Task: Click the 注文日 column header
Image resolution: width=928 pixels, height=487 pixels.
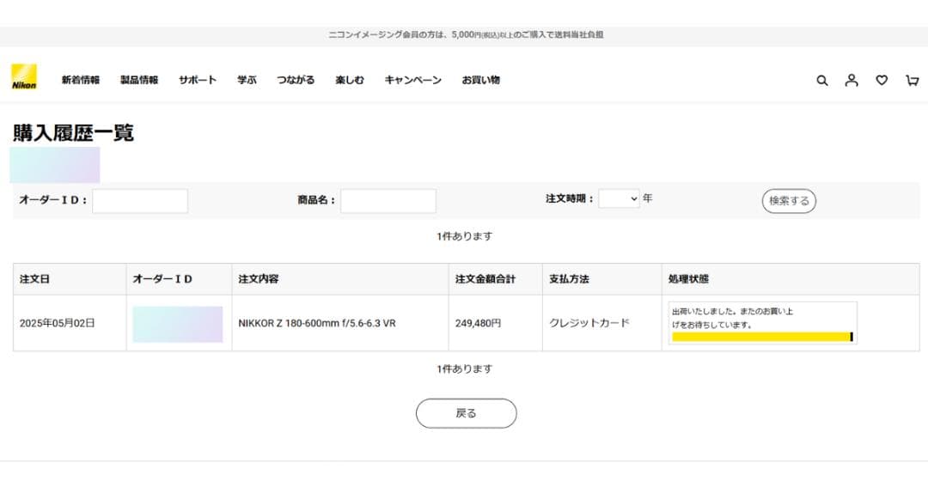Action: [70, 279]
